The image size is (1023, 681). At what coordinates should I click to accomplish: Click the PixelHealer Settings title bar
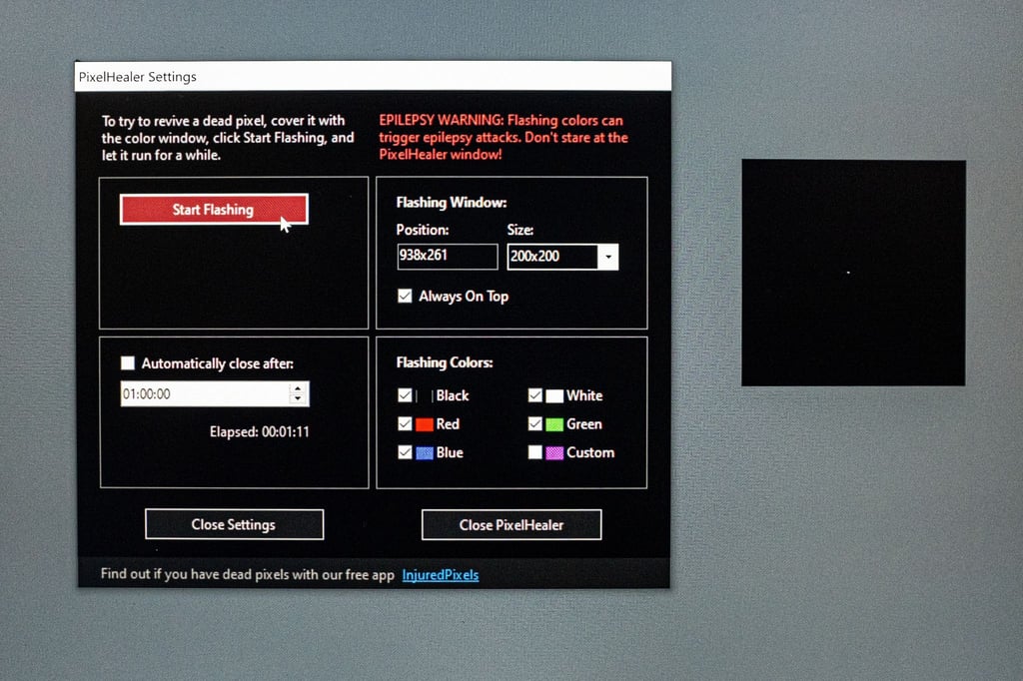374,76
